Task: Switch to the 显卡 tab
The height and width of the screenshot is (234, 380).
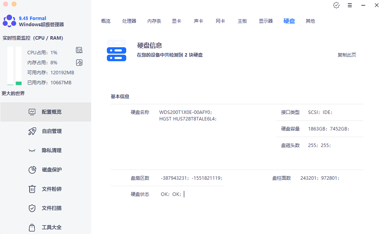Action: [177, 21]
